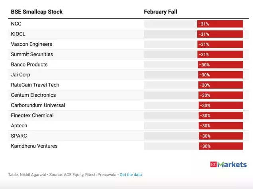
Task: Select the KIOCL row label
Action: (x=18, y=34)
